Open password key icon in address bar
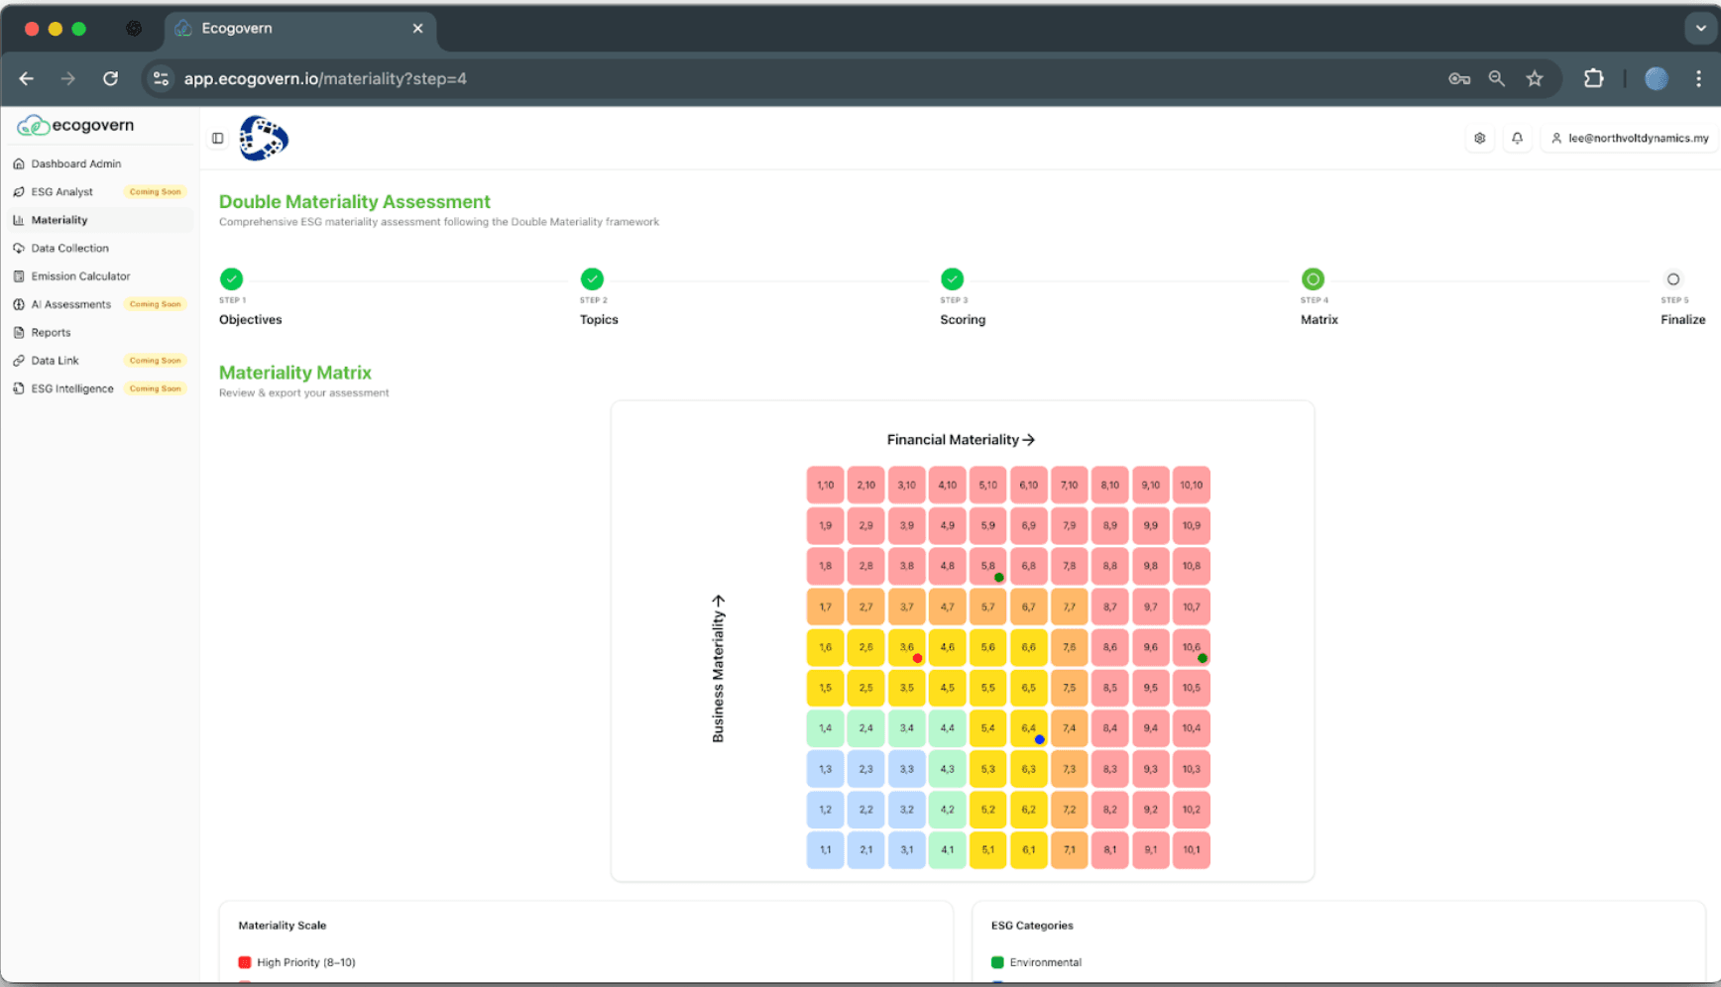Viewport: 1721px width, 987px height. click(x=1459, y=79)
